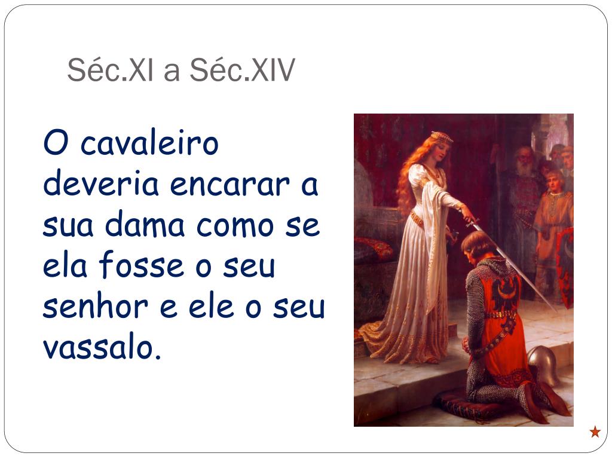The width and height of the screenshot is (612, 459).
Task: Click the red star icon
Action: click(595, 432)
